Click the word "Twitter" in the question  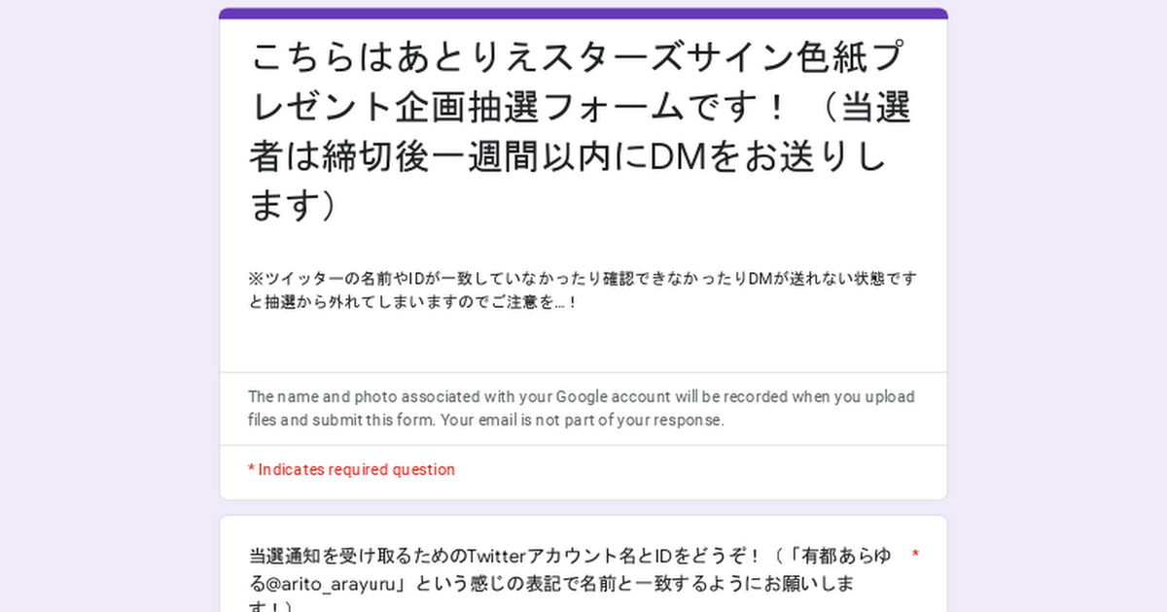(x=497, y=557)
